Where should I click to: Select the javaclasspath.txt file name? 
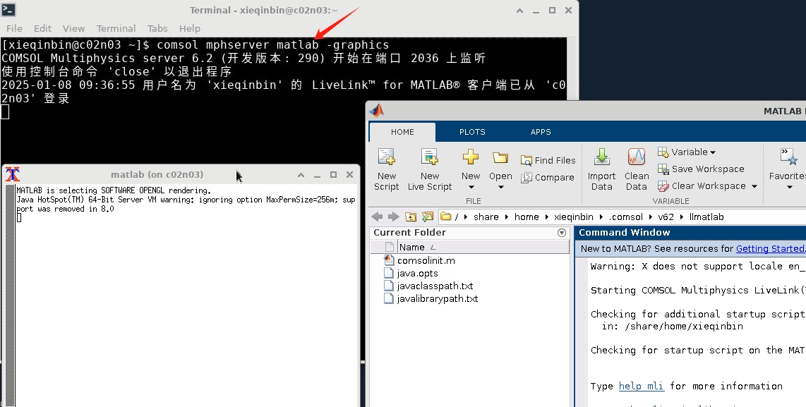coord(435,286)
